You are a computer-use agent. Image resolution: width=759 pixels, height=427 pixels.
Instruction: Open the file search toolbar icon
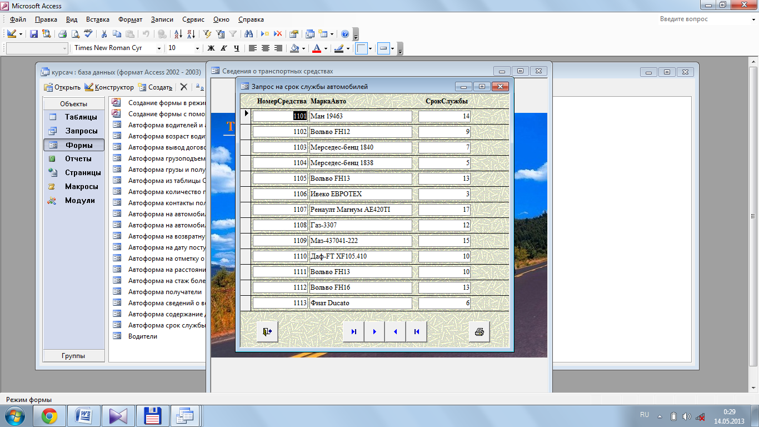click(x=46, y=34)
